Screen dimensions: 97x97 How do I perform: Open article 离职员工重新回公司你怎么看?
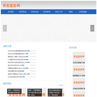[18, 74]
